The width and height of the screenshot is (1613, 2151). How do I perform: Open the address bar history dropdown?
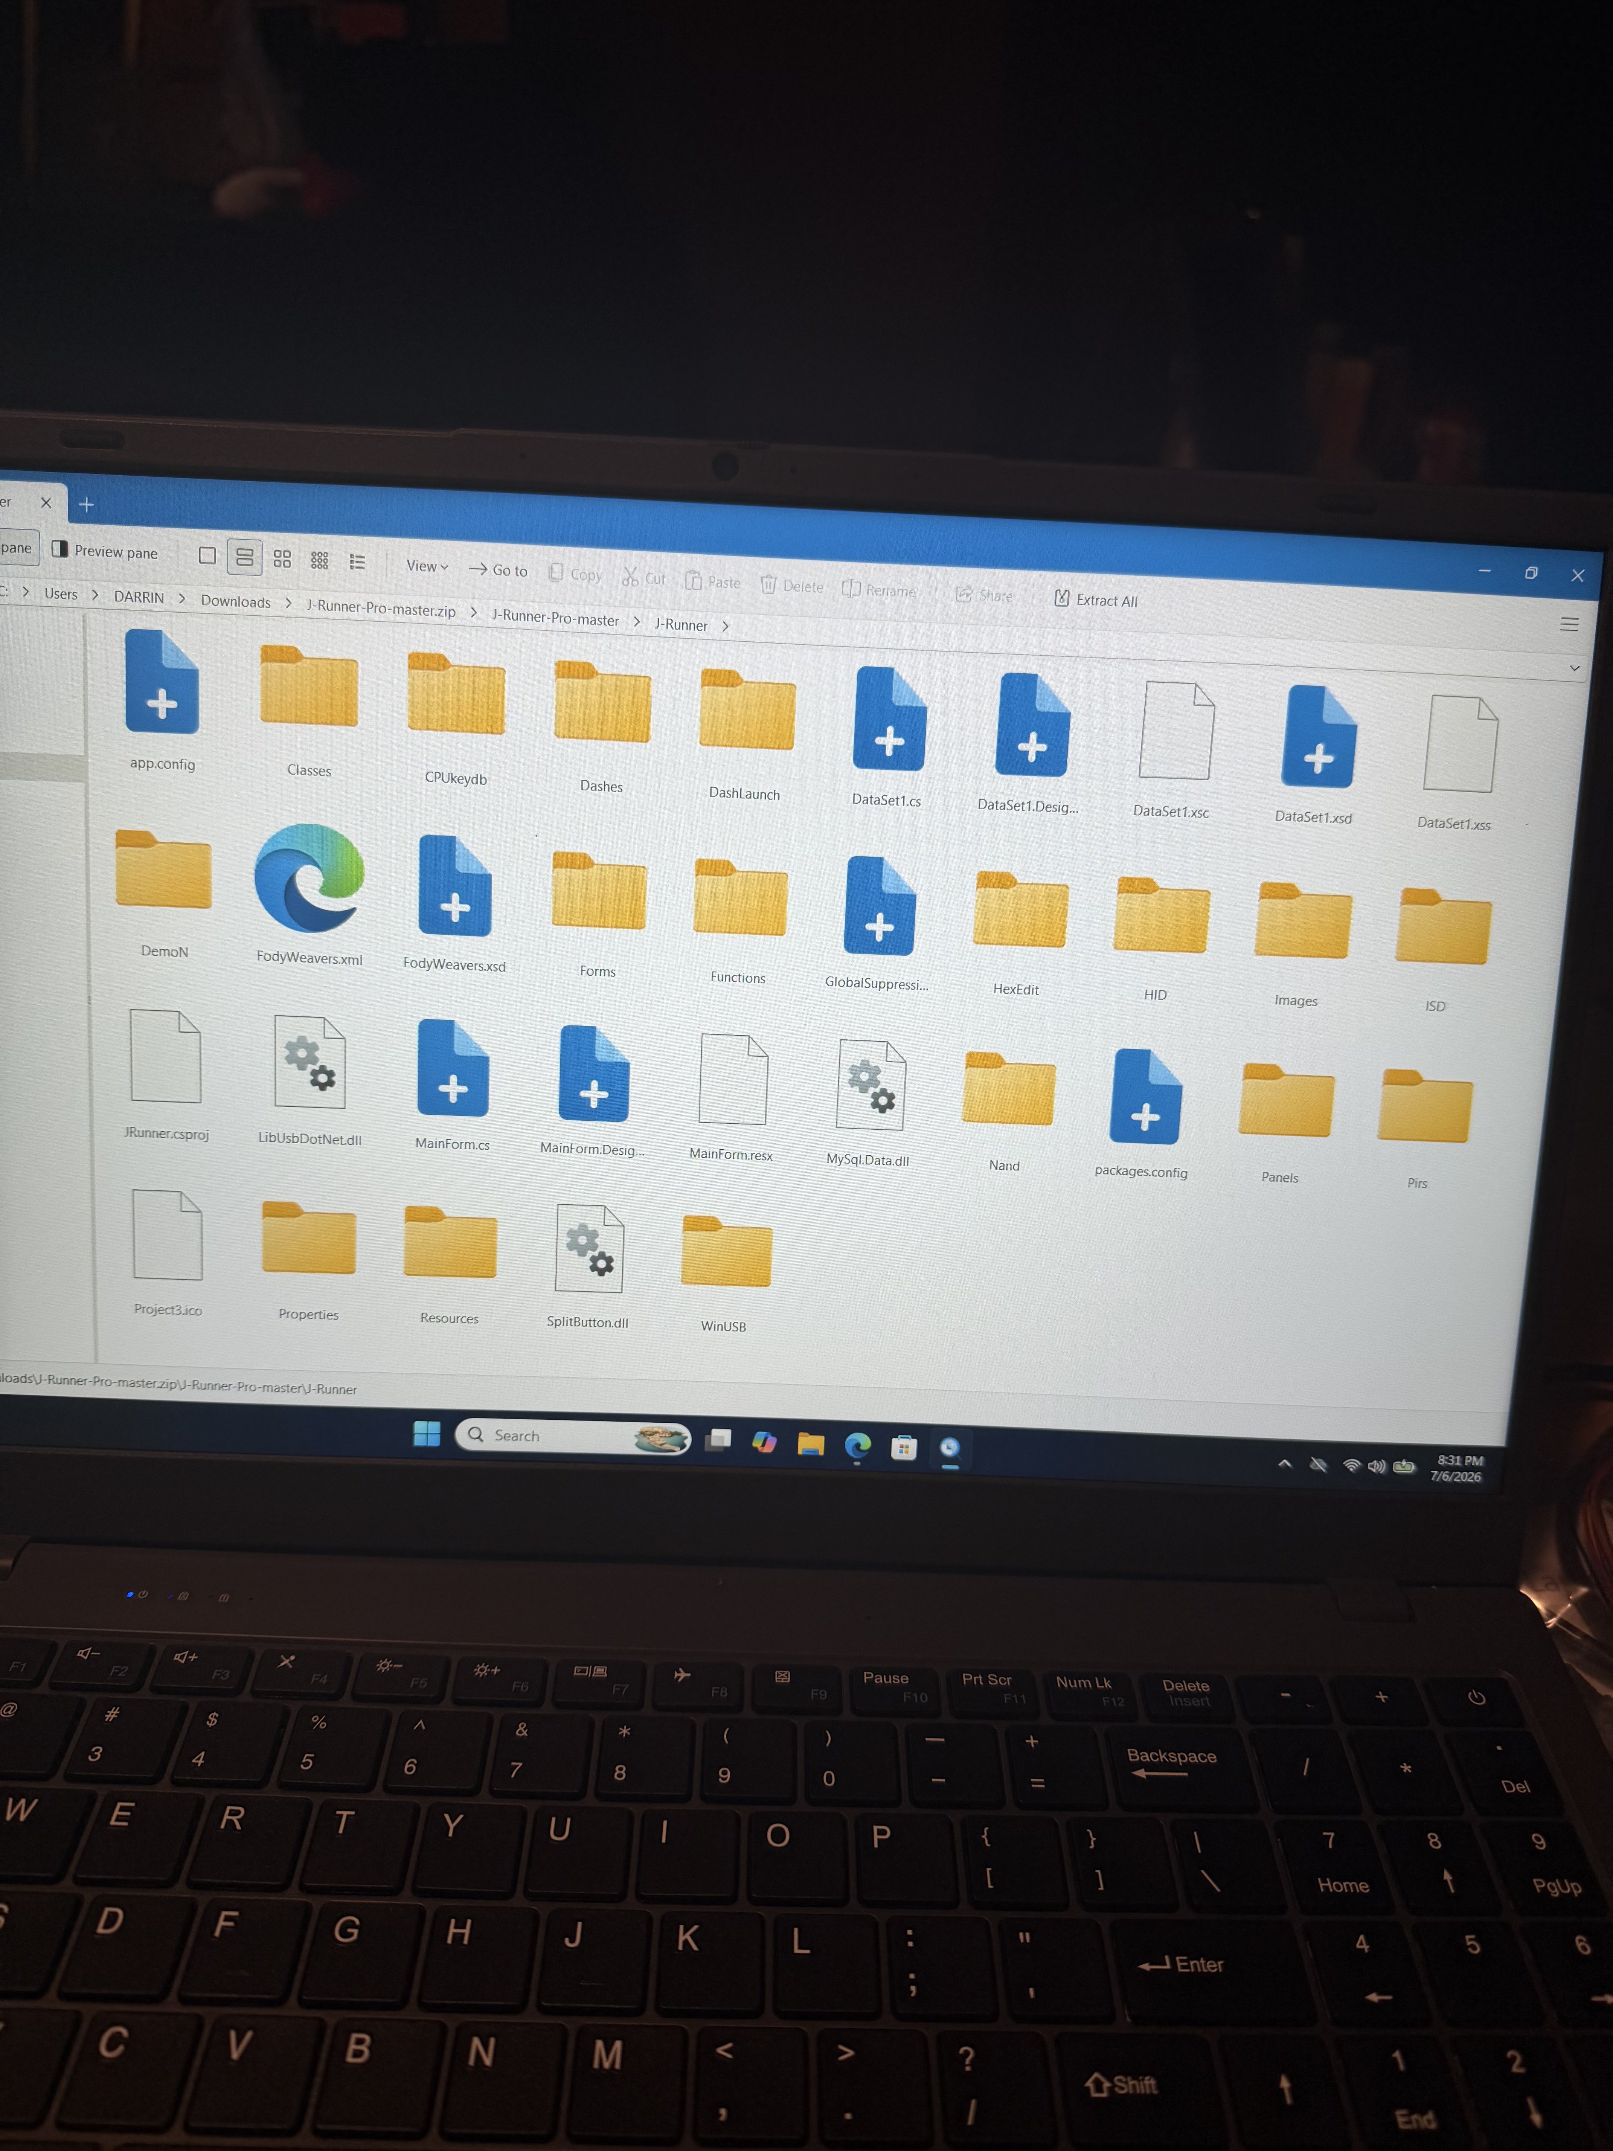(x=1574, y=668)
